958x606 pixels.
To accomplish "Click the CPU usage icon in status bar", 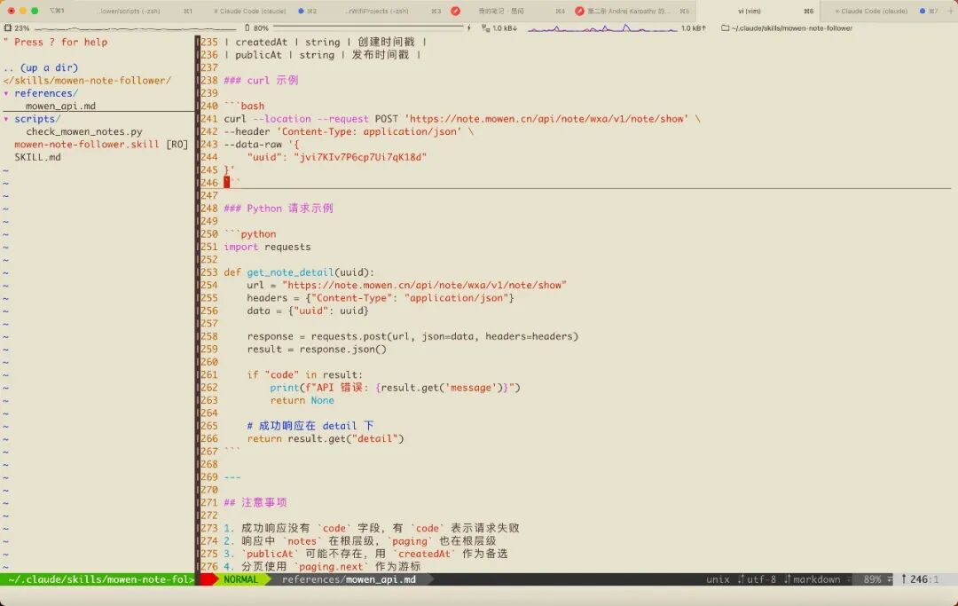I will pos(8,28).
